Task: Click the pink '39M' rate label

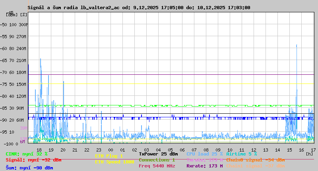Action: tap(23, 128)
